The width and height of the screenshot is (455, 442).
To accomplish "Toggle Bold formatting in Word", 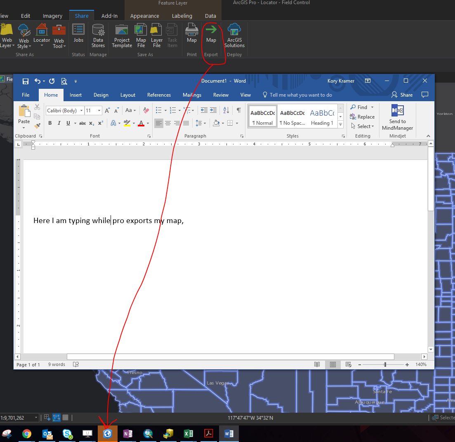I will [x=50, y=123].
